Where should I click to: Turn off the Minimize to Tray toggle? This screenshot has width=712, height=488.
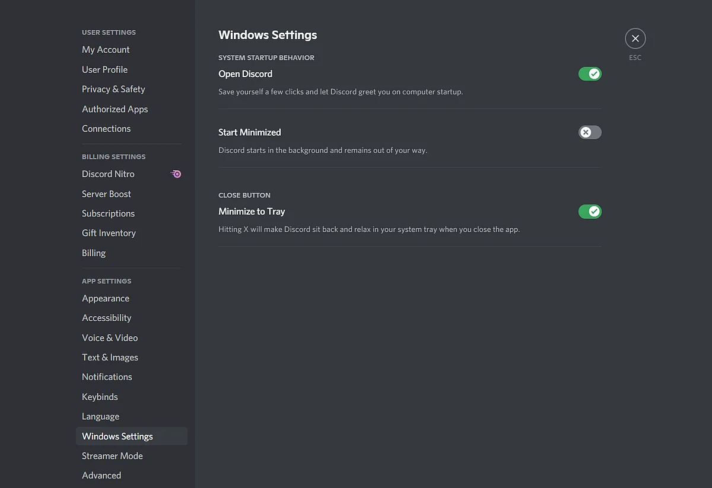pos(590,212)
